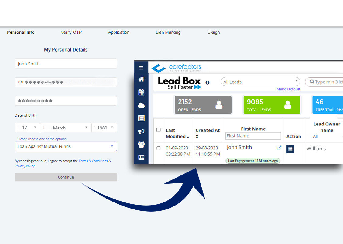The image size is (343, 244).
Task: Open the Terms & Conditions link
Action: tap(93, 161)
